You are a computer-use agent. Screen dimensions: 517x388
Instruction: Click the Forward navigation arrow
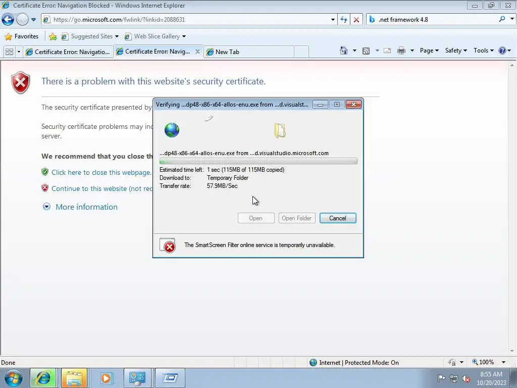(22, 20)
